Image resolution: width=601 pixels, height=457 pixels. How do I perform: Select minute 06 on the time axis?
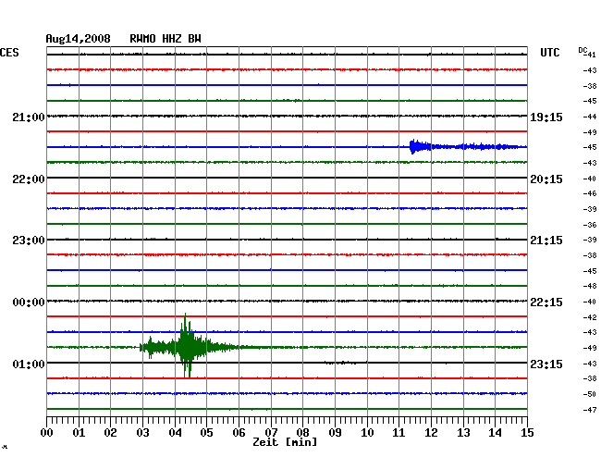click(x=239, y=433)
